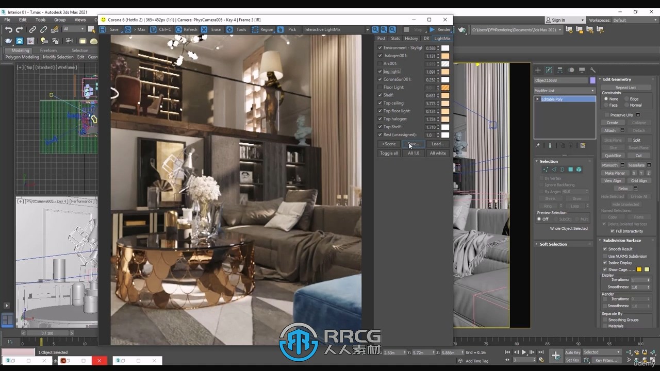The height and width of the screenshot is (371, 660).
Task: Switch to the DR tab
Action: tap(426, 39)
